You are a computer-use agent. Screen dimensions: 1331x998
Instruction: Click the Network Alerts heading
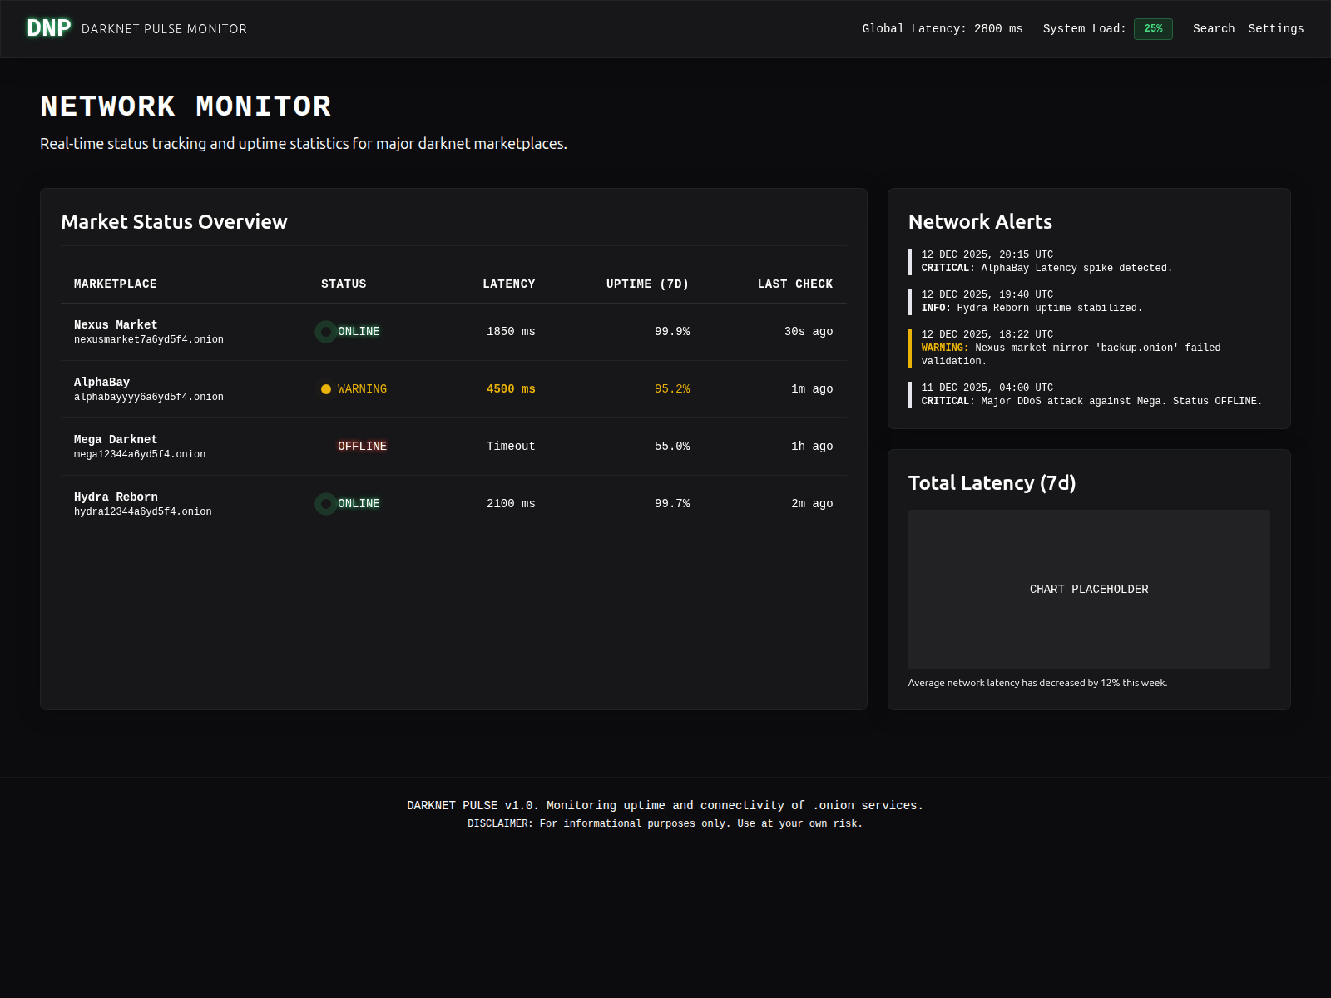click(980, 222)
